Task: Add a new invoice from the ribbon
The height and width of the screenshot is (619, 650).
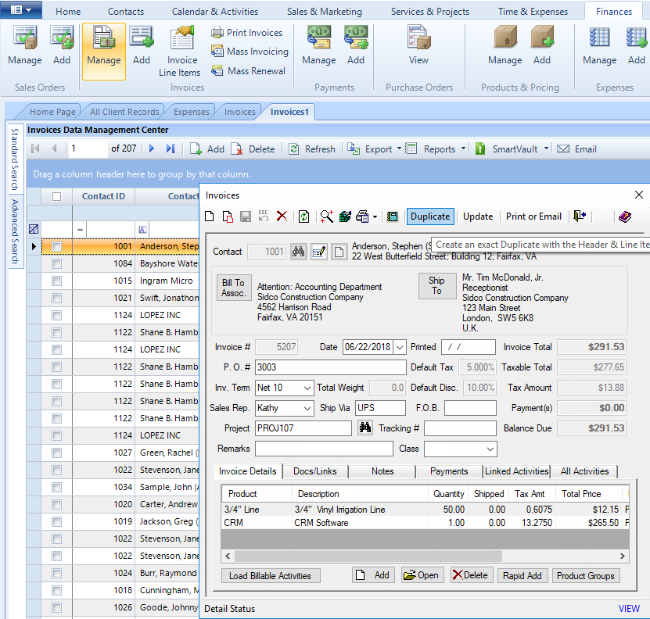Action: 142,45
